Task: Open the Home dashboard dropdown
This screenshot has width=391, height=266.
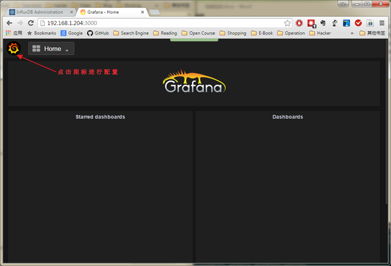Action: (51, 49)
